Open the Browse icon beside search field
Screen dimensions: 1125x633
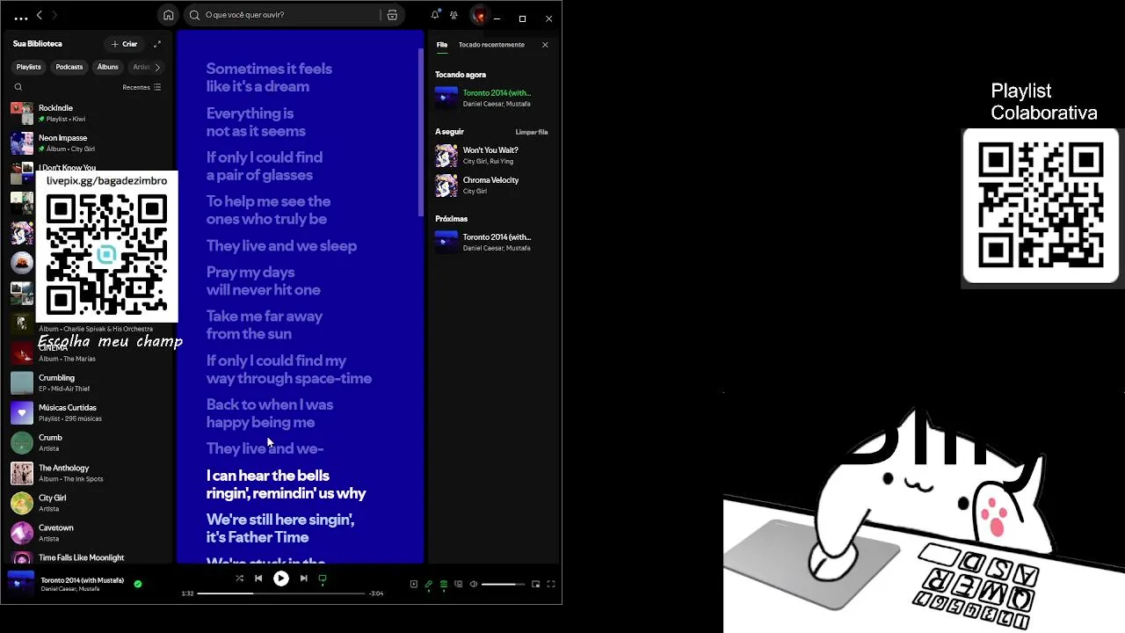[x=392, y=15]
